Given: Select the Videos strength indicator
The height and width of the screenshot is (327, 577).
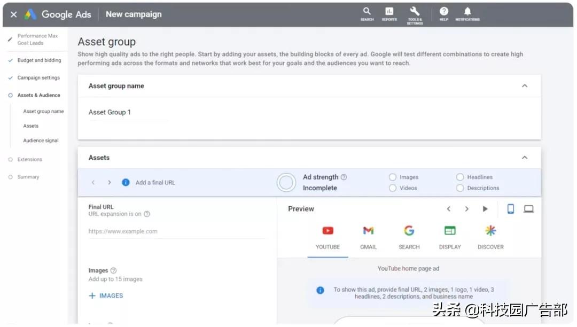Looking at the screenshot, I should [x=393, y=188].
